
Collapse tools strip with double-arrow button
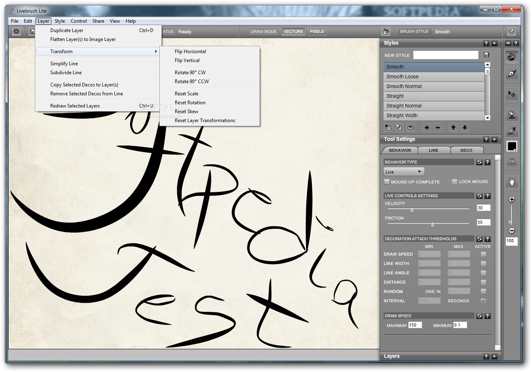pos(508,43)
